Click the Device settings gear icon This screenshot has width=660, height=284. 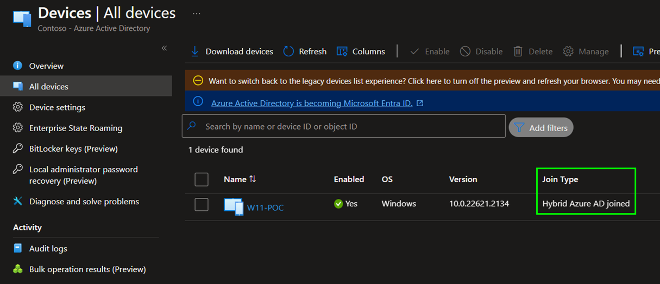18,107
